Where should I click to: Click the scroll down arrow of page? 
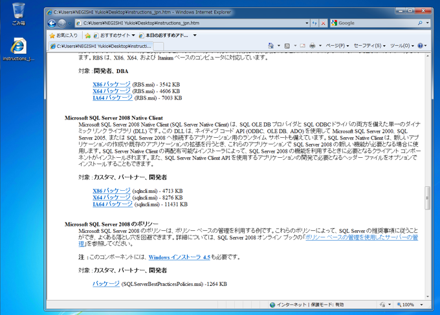coord(427,296)
